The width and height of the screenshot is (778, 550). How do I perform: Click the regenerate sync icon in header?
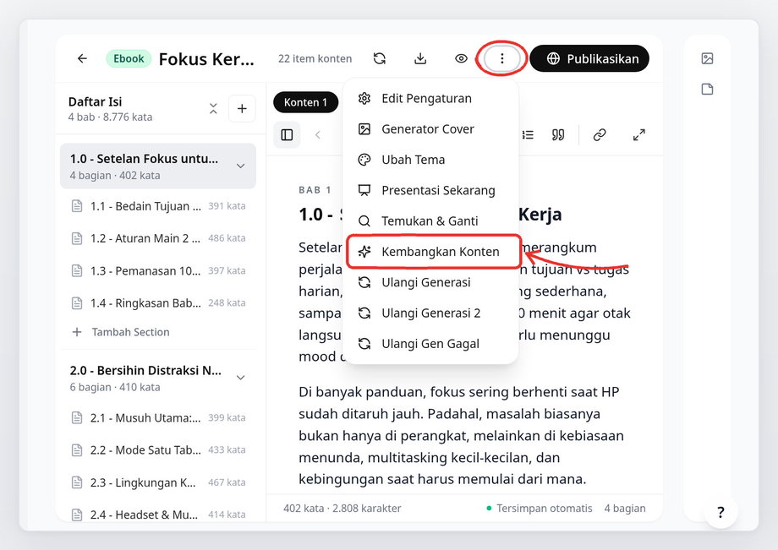click(380, 58)
